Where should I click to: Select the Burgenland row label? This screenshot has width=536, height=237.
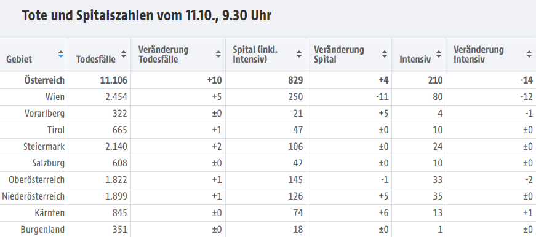[42, 230]
